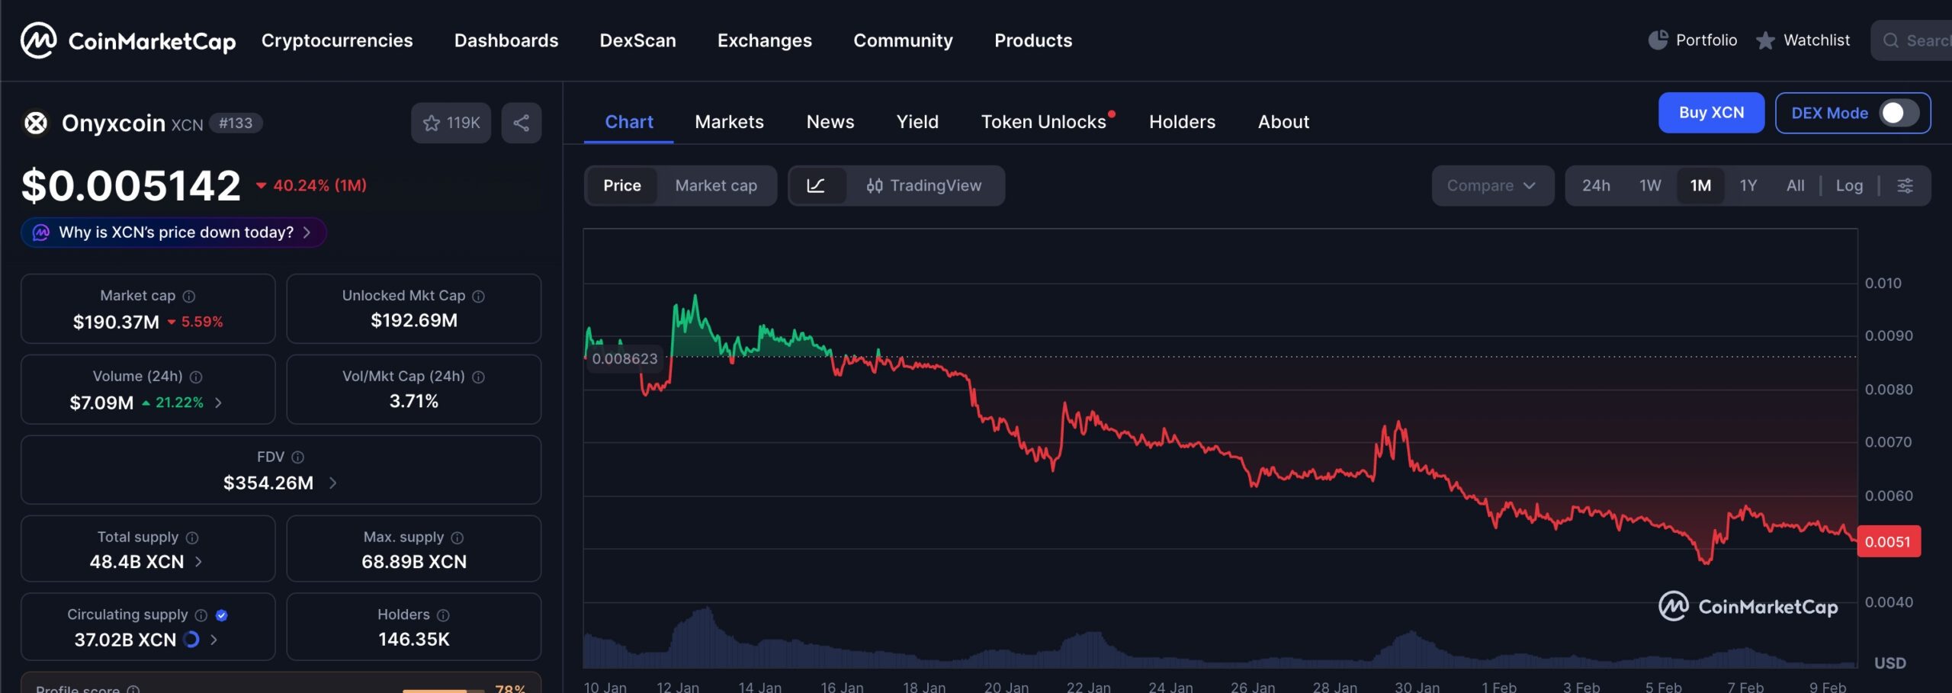This screenshot has height=693, width=1952.
Task: Click the Onyxcoin coin logo
Action: (x=35, y=123)
